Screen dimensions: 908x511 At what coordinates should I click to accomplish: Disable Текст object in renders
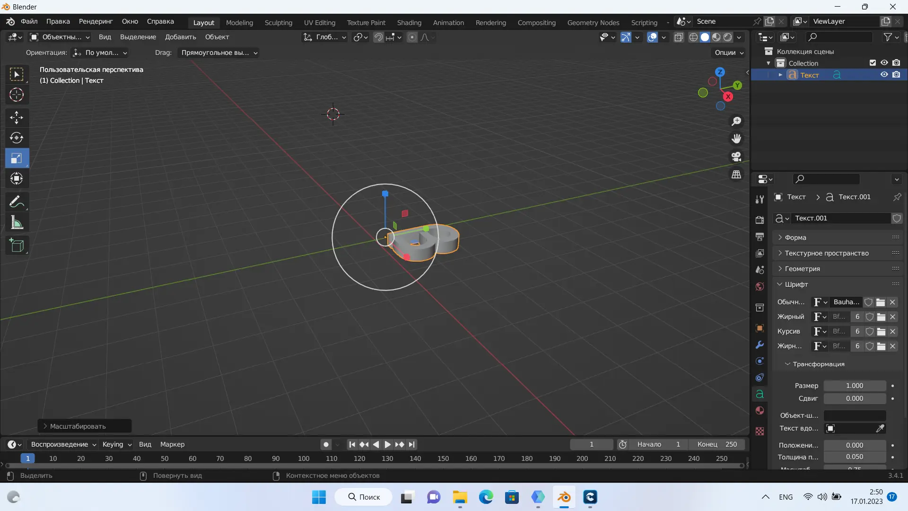(896, 75)
